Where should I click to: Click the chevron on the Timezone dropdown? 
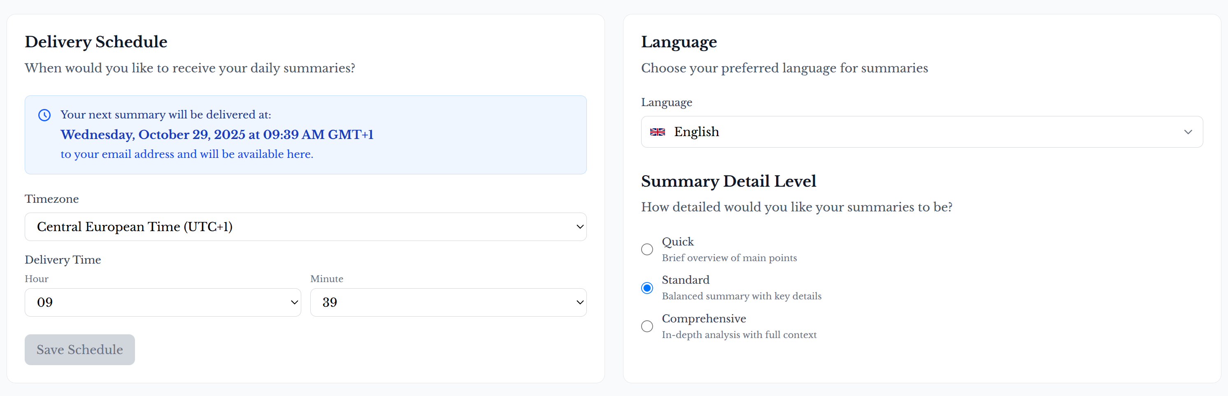(579, 227)
